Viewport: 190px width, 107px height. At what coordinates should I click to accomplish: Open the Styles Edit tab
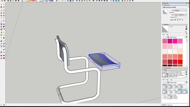coord(167,80)
